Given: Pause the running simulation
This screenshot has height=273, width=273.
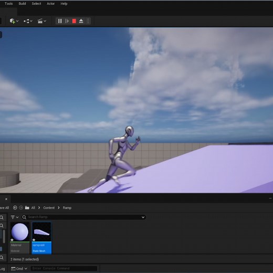Looking at the screenshot, I should [60, 21].
